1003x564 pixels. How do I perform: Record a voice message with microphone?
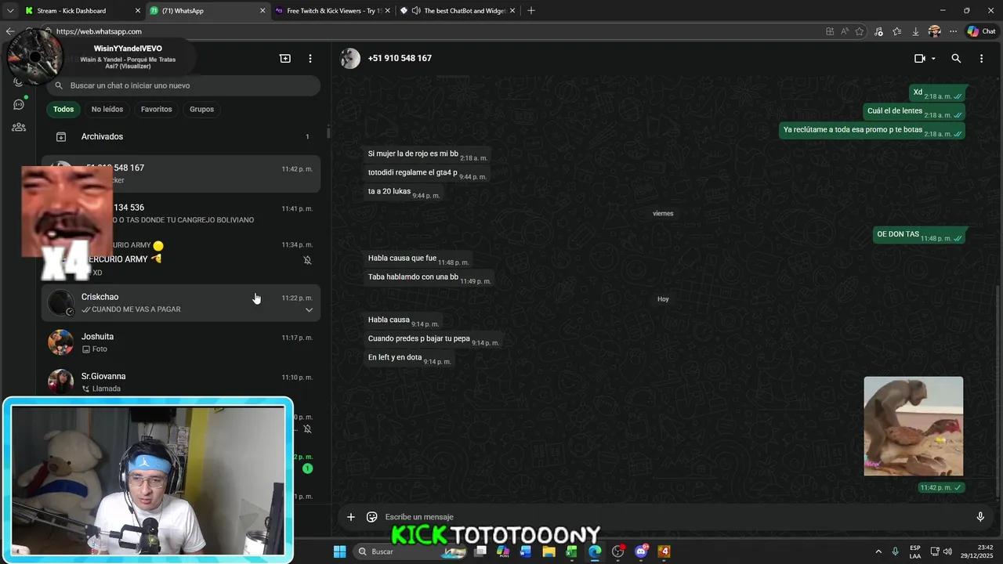pos(980,517)
